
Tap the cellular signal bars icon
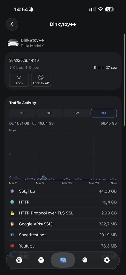point(92,10)
